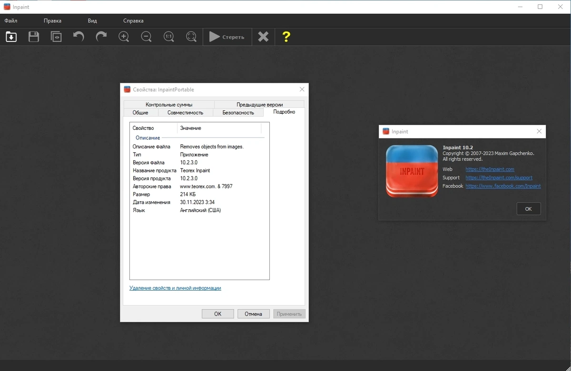Minimize the main Inpaint window
This screenshot has height=371, width=571.
pyautogui.click(x=520, y=7)
